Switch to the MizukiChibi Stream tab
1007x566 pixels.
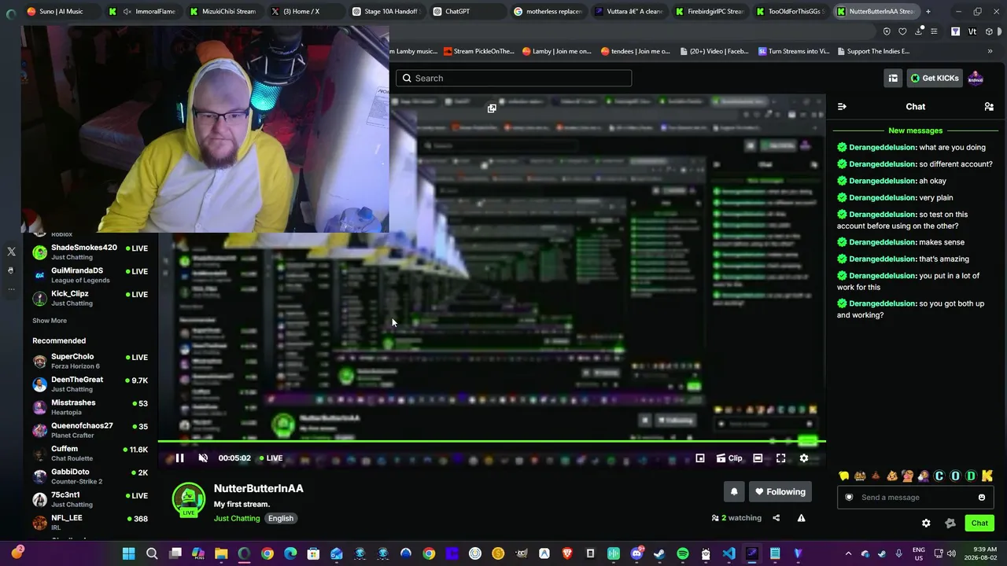223,12
